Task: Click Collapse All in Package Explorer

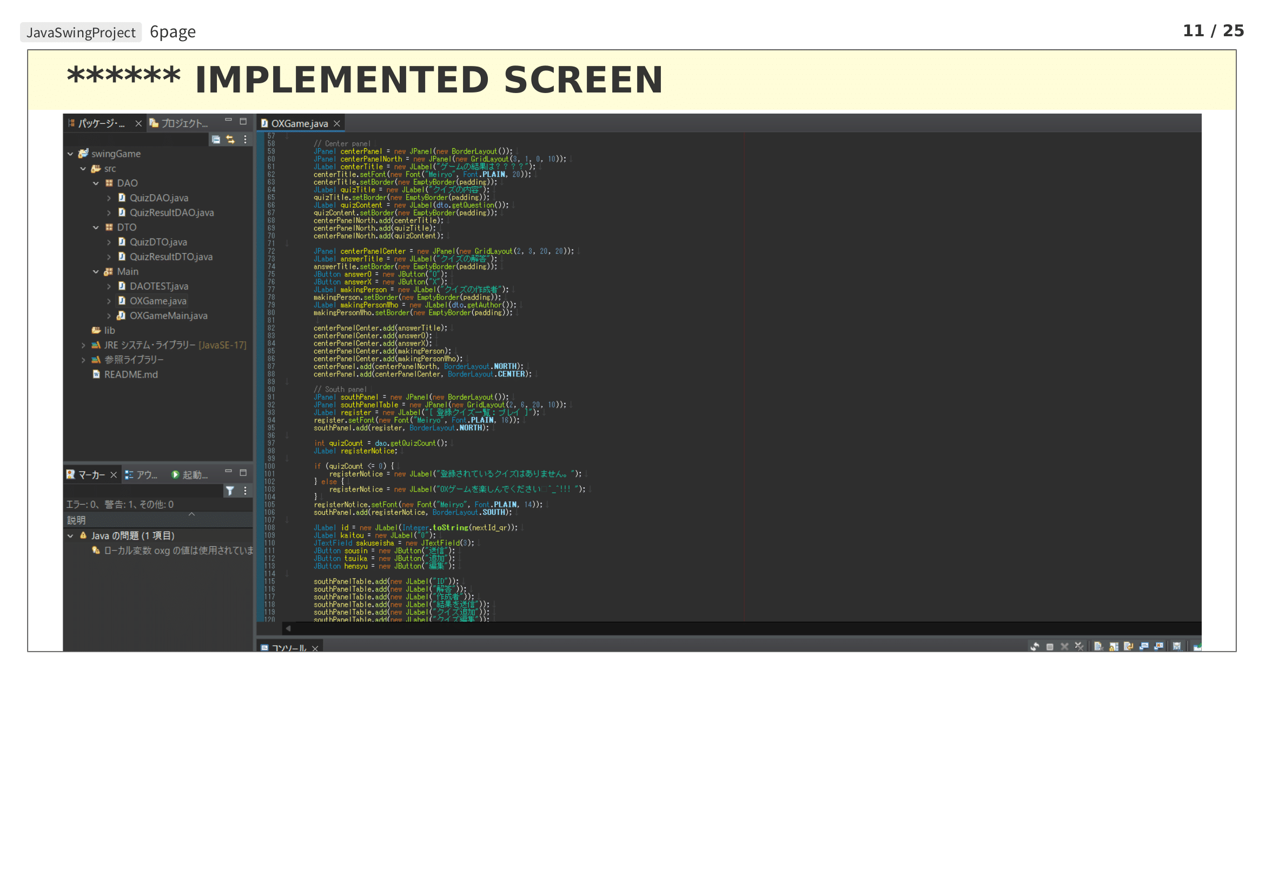Action: point(216,140)
